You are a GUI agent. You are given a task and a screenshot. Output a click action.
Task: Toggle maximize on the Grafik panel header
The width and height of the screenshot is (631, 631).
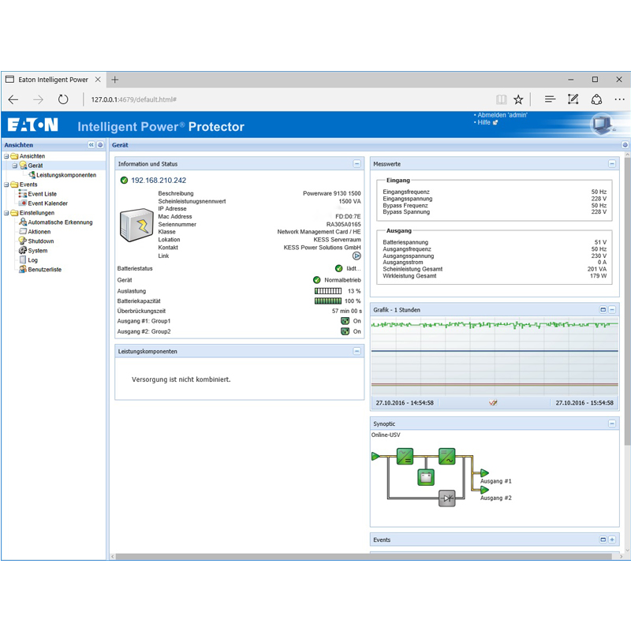(603, 309)
